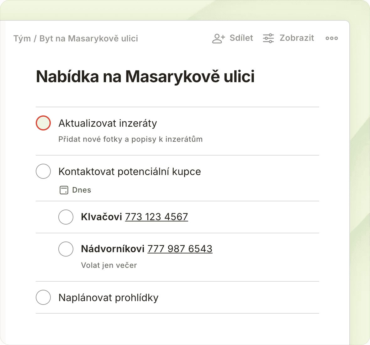Open the Aktualizovat inzeráty task title
370x345 pixels.
click(108, 123)
